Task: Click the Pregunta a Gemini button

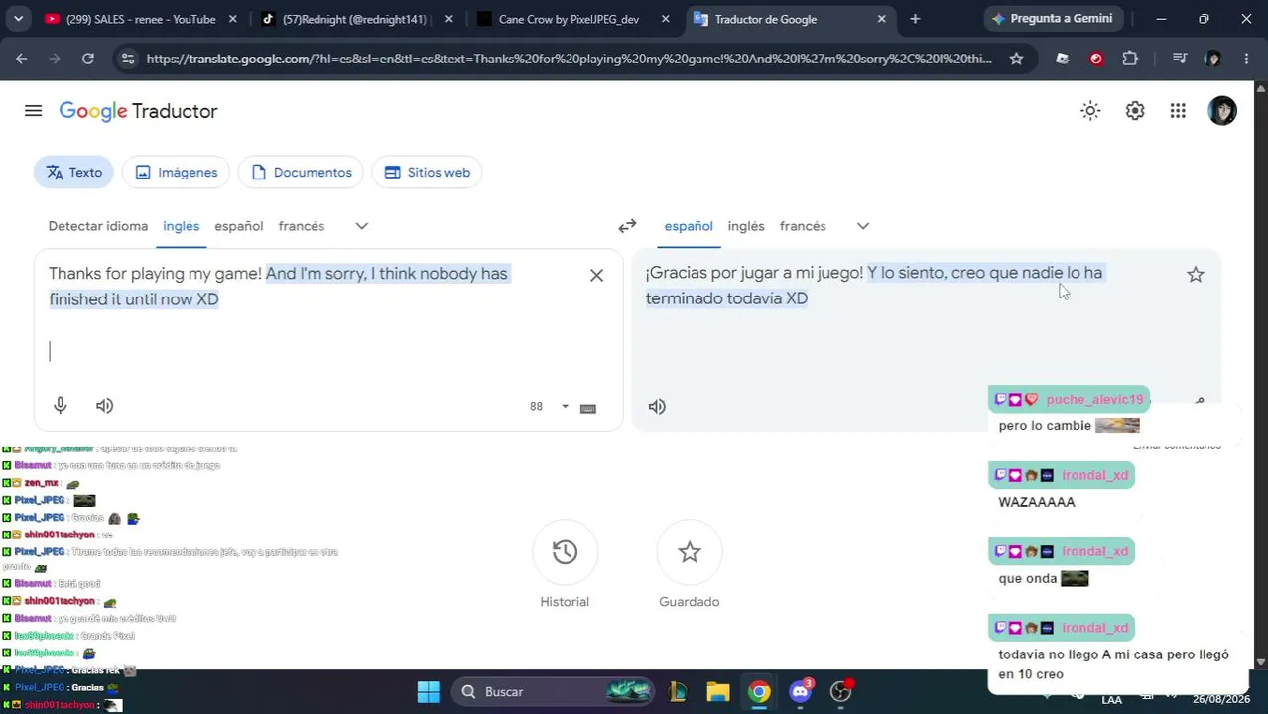Action: tap(1053, 19)
